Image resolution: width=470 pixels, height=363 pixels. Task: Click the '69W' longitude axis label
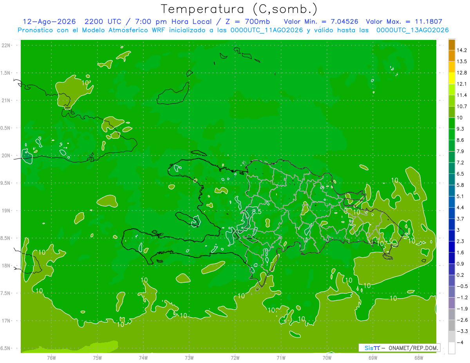tap(373, 358)
